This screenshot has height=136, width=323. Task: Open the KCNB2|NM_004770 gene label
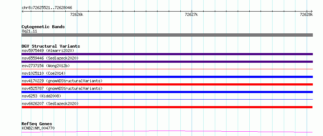[x=38, y=128]
